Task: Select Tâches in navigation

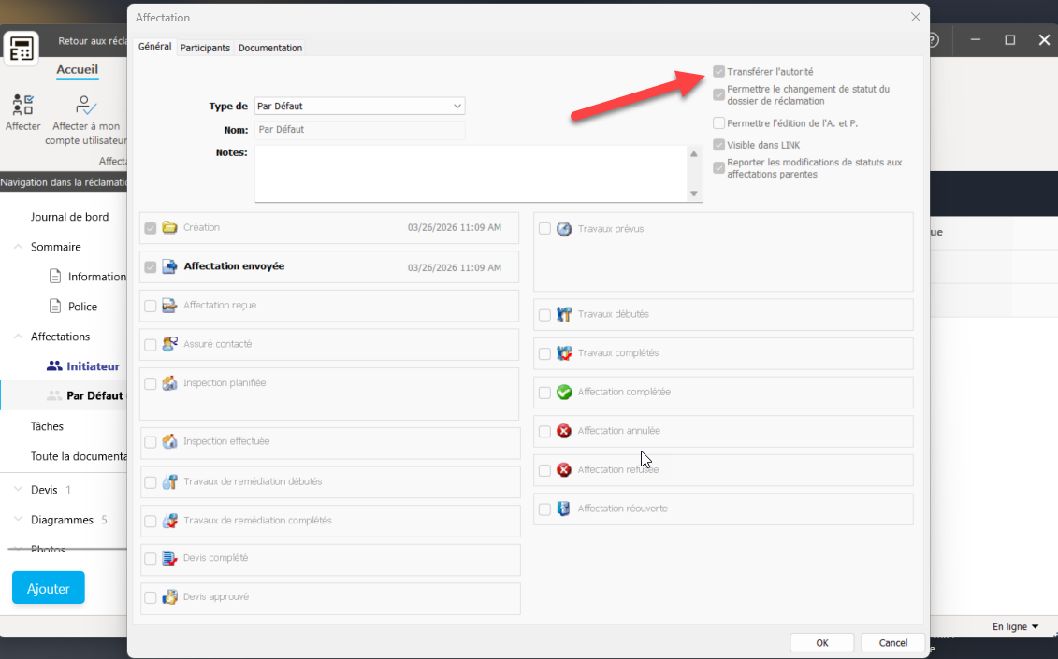Action: click(x=47, y=426)
